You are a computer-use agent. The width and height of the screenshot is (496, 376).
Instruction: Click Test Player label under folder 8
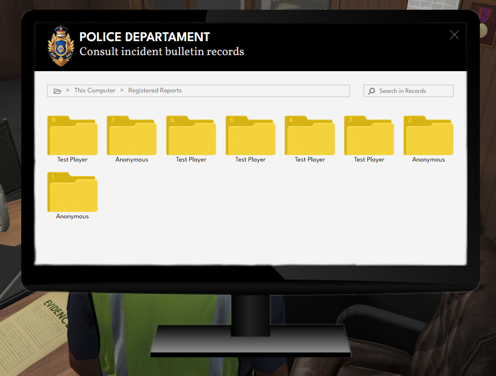[x=73, y=159]
